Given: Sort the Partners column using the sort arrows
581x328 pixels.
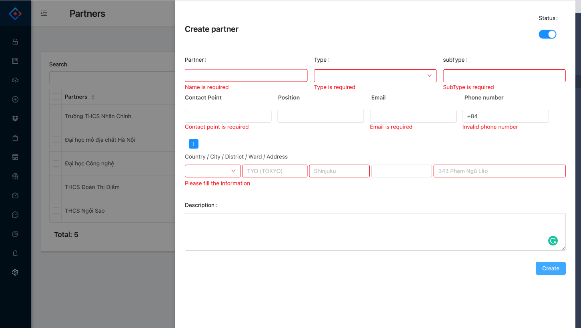Looking at the screenshot, I should [93, 97].
